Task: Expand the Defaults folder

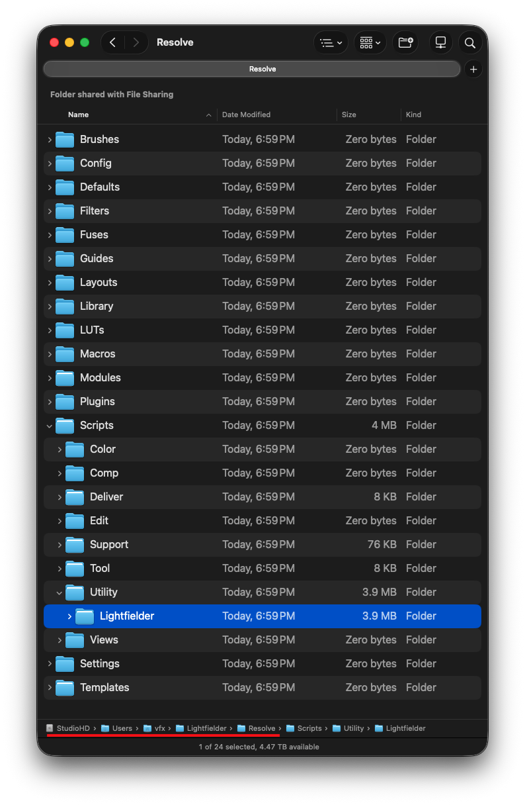Action: [50, 187]
